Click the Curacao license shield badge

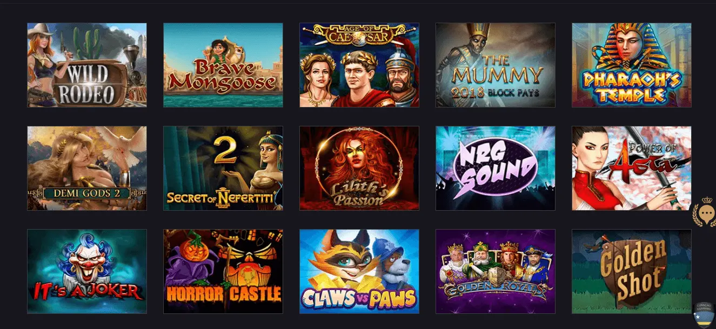click(704, 314)
